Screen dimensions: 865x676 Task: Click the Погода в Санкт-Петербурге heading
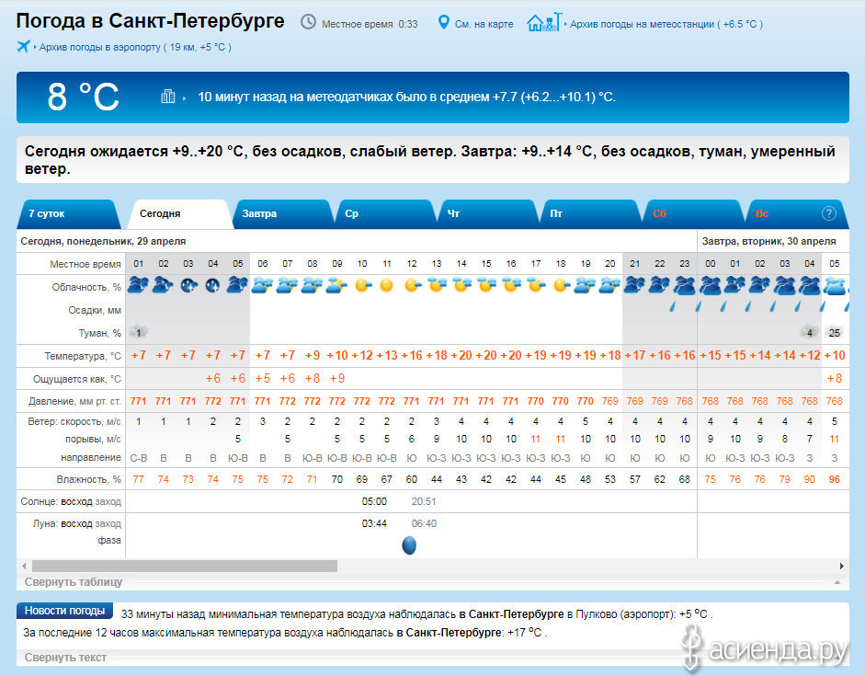(150, 21)
